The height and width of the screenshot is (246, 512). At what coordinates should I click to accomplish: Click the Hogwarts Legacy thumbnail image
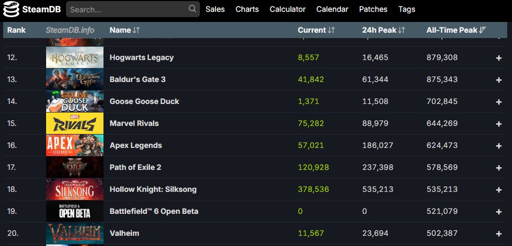coord(75,57)
